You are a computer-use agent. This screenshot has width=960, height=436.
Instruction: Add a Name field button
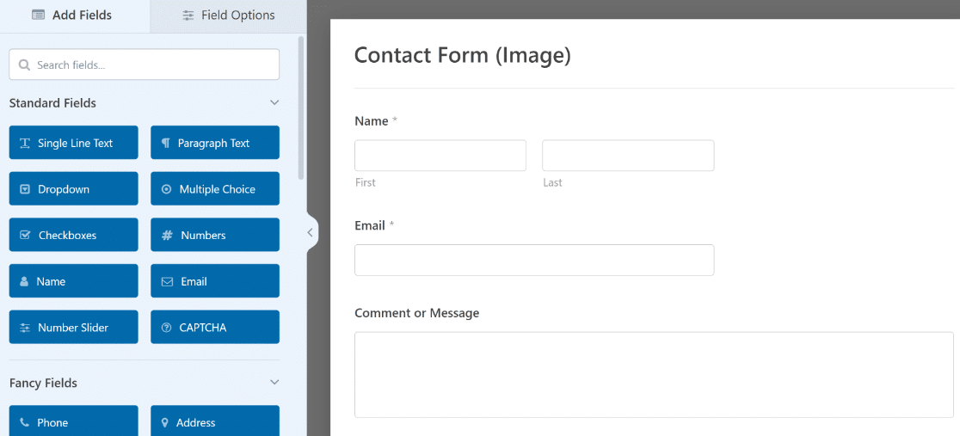click(73, 281)
